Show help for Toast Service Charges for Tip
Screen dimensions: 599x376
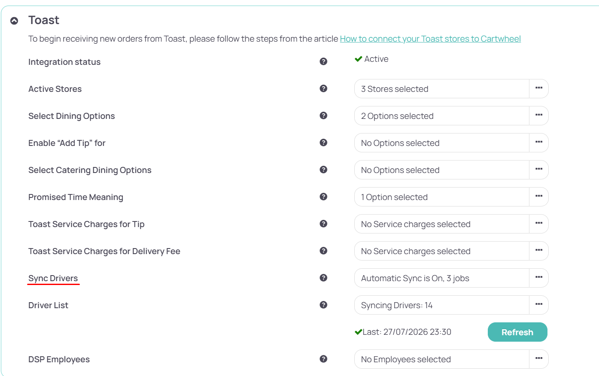(324, 224)
